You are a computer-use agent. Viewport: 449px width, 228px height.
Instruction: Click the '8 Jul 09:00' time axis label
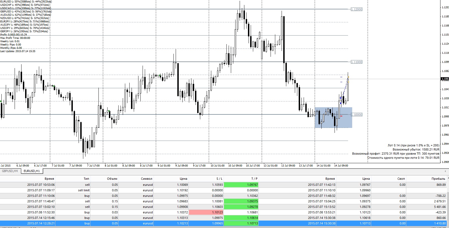click(x=129, y=166)
